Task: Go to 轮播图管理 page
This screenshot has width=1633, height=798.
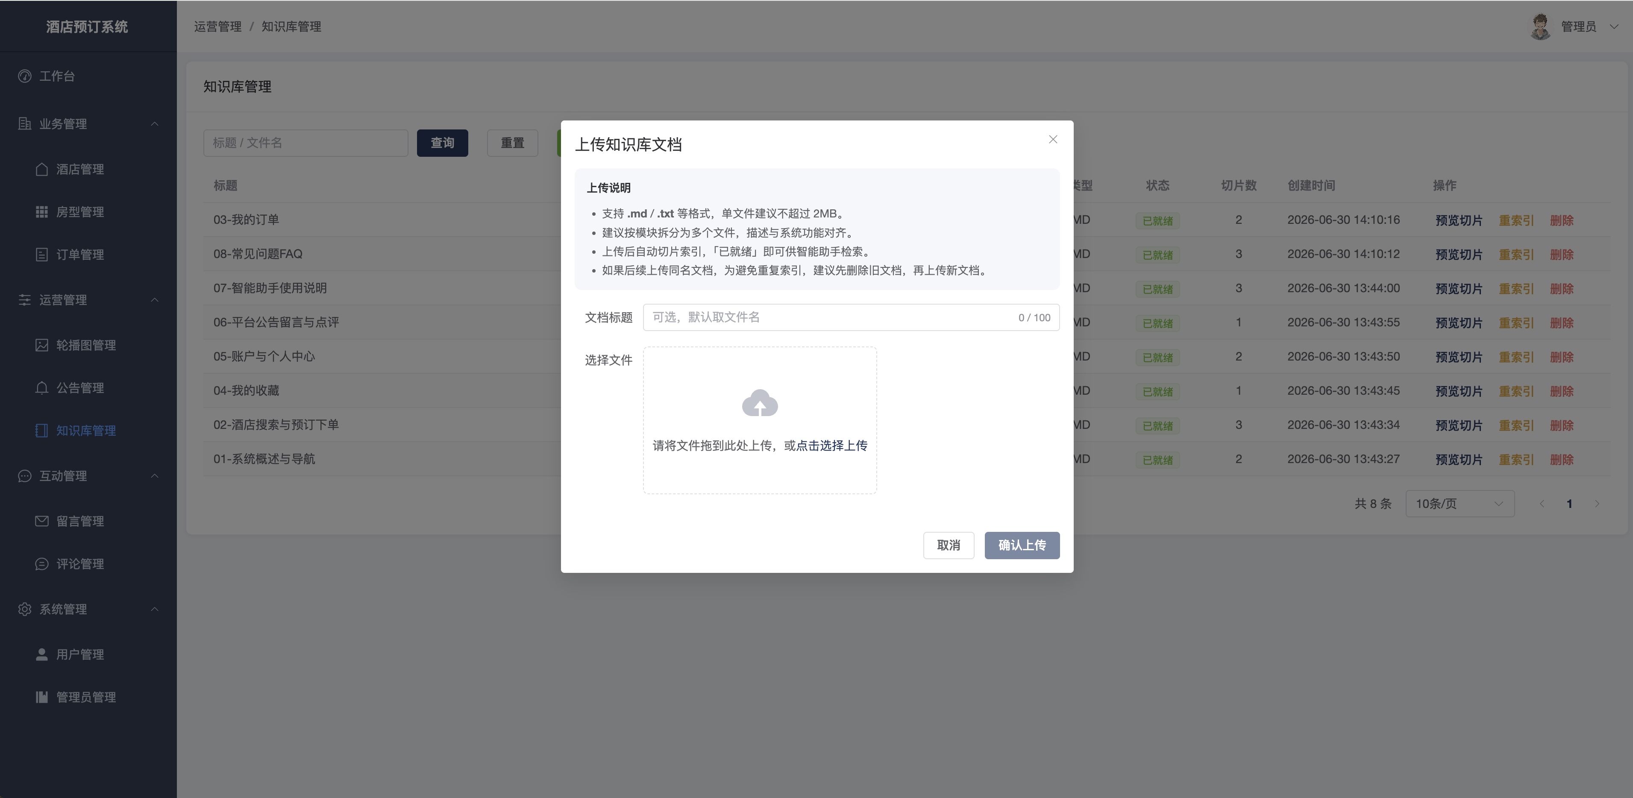Action: pos(88,345)
